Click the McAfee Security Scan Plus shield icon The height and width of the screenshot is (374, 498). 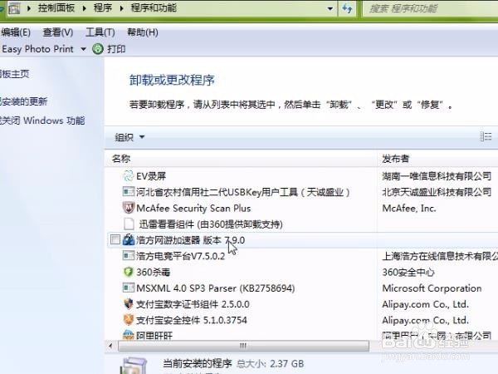pos(129,208)
